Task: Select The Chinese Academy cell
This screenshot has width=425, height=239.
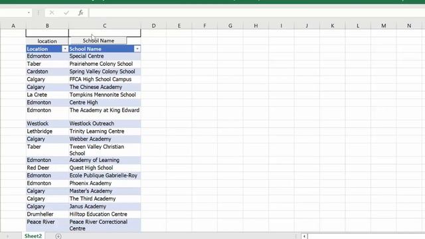Action: (105, 87)
